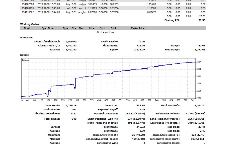Click the Ticket column header in Working Orders
243x145 pixels.
[27, 28]
